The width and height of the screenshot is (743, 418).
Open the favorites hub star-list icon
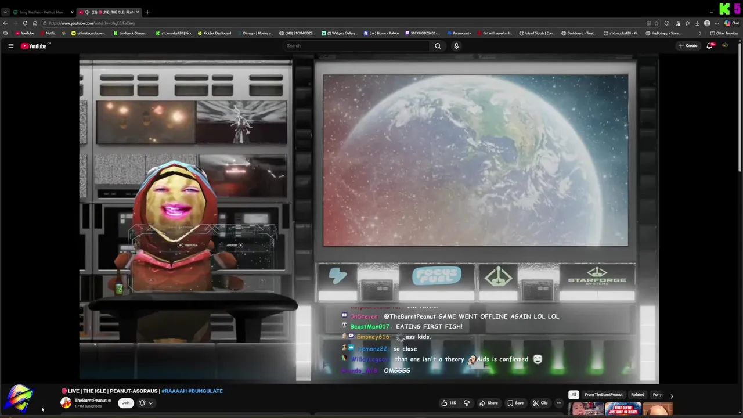[x=687, y=23]
